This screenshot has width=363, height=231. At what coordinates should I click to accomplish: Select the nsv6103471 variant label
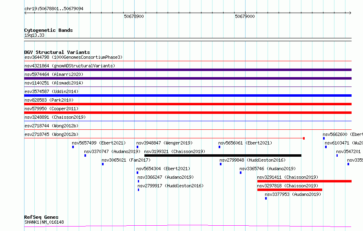344,143
